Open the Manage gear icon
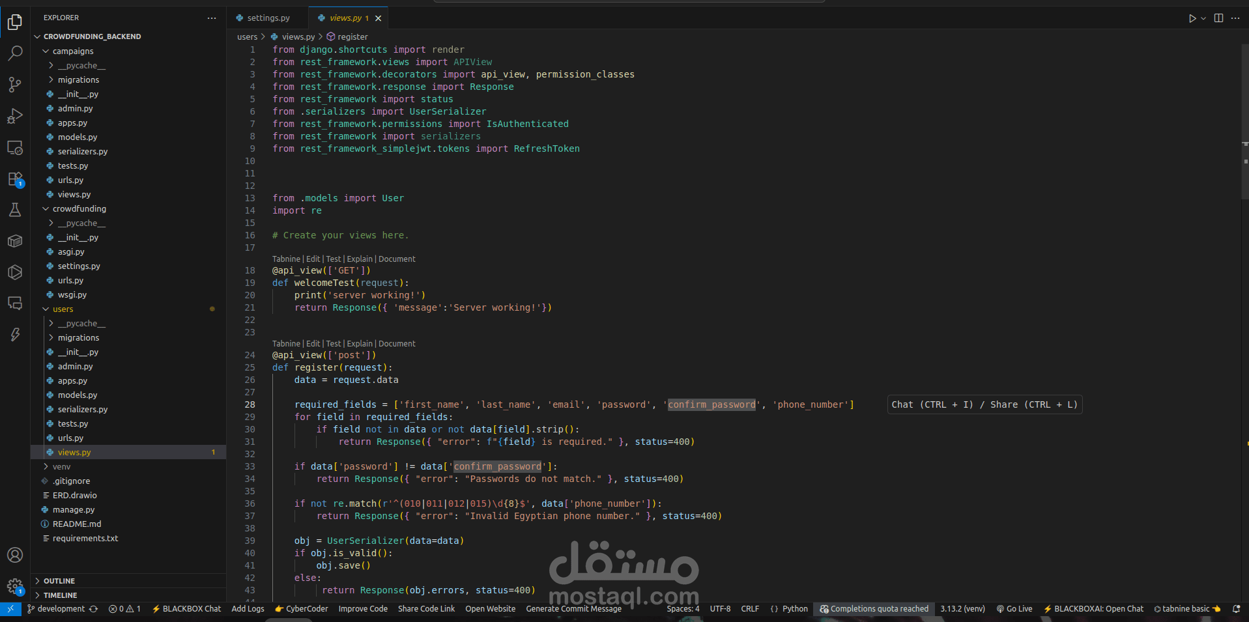This screenshot has width=1249, height=622. [15, 586]
